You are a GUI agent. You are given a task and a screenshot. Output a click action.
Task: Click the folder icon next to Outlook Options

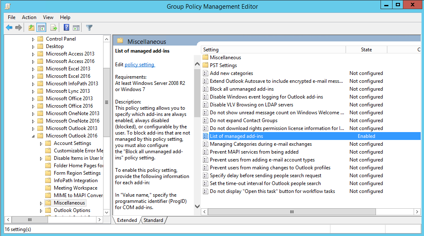pyautogui.click(x=48, y=210)
